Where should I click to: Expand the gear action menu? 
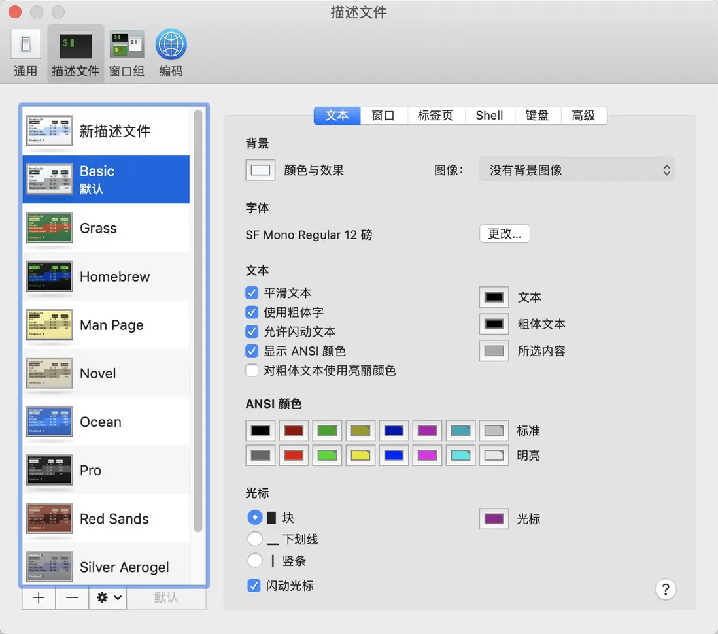point(107,597)
